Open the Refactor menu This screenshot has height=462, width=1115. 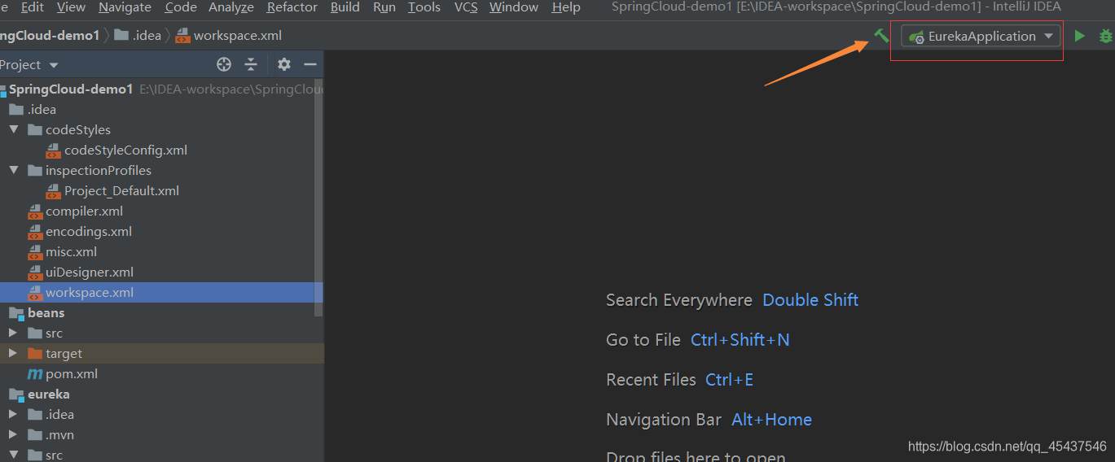coord(292,7)
